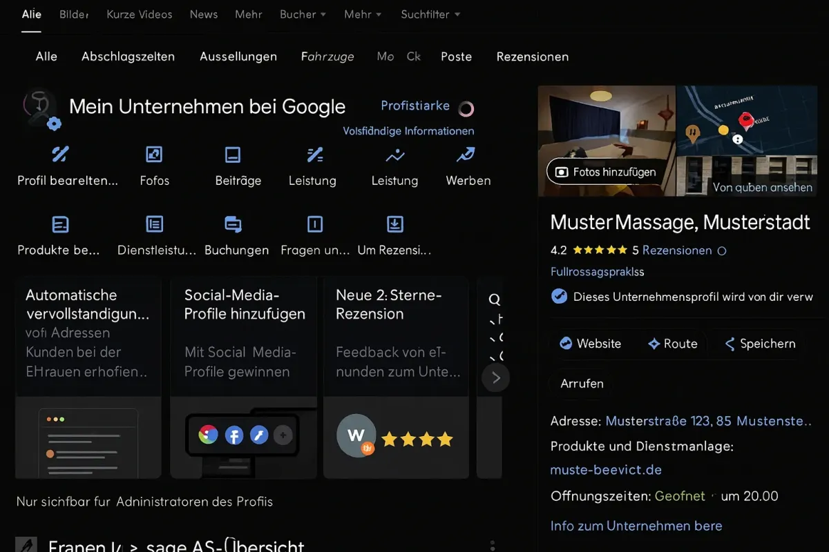829x552 pixels.
Task: Open the 5 Rezensionen link
Action: (671, 250)
